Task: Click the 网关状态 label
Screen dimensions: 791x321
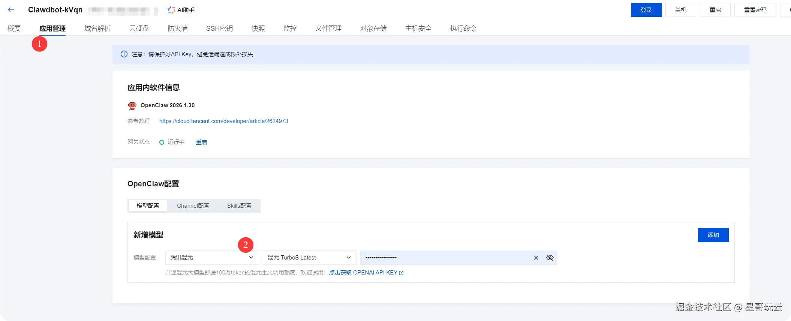Action: (x=139, y=142)
